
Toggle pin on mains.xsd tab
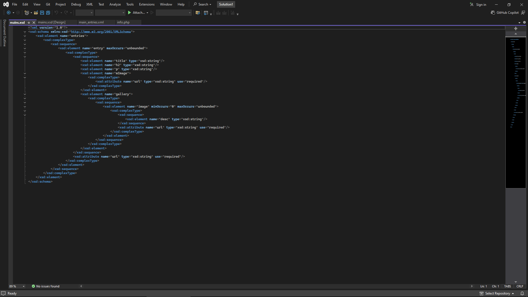click(29, 23)
